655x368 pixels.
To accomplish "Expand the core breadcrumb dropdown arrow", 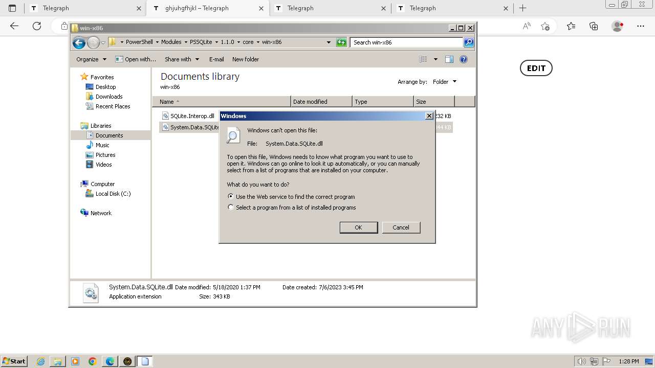I will pos(258,42).
